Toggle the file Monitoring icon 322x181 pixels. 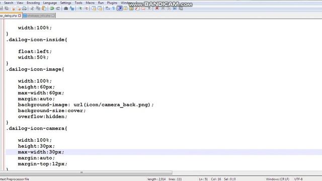(x=149, y=9)
